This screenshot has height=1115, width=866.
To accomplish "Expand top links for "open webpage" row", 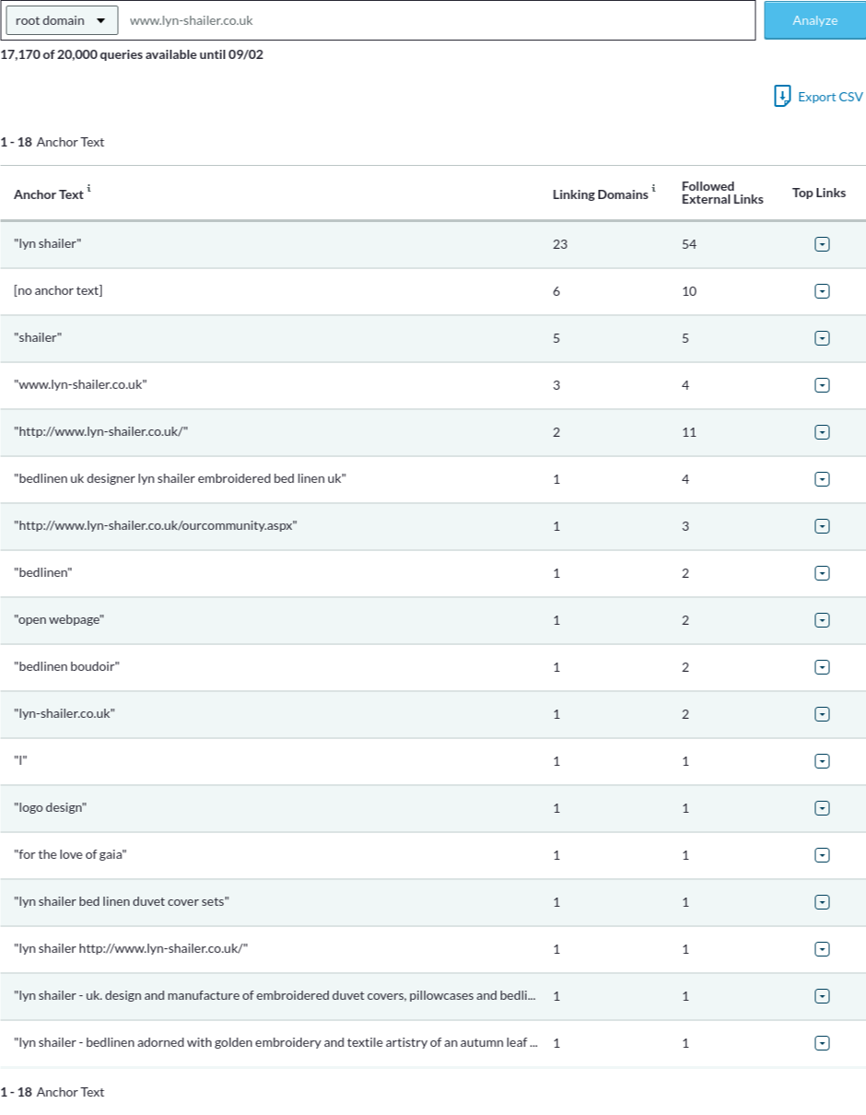I will tap(823, 620).
